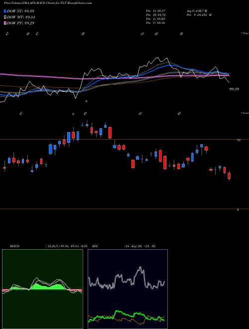
Task: Click the 'Pre H: 88.72' high value
Action: [156, 15]
